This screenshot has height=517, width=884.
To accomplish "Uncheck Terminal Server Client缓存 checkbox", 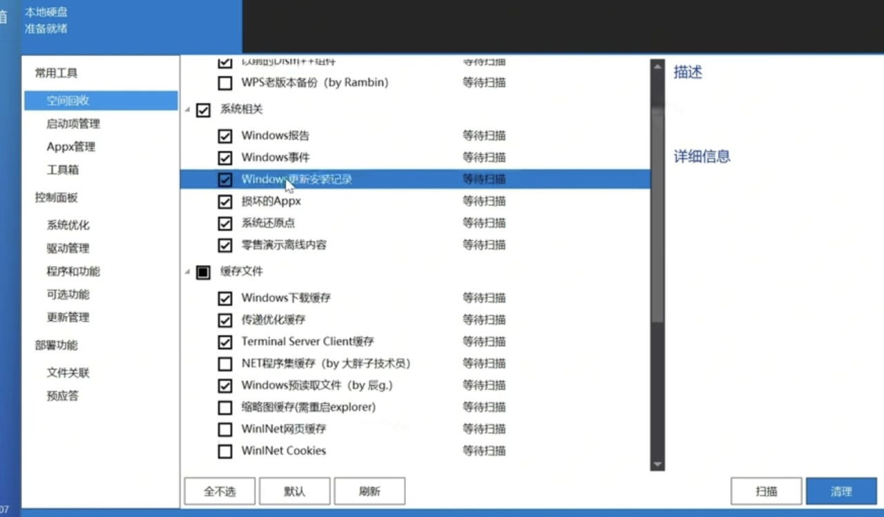I will 225,342.
